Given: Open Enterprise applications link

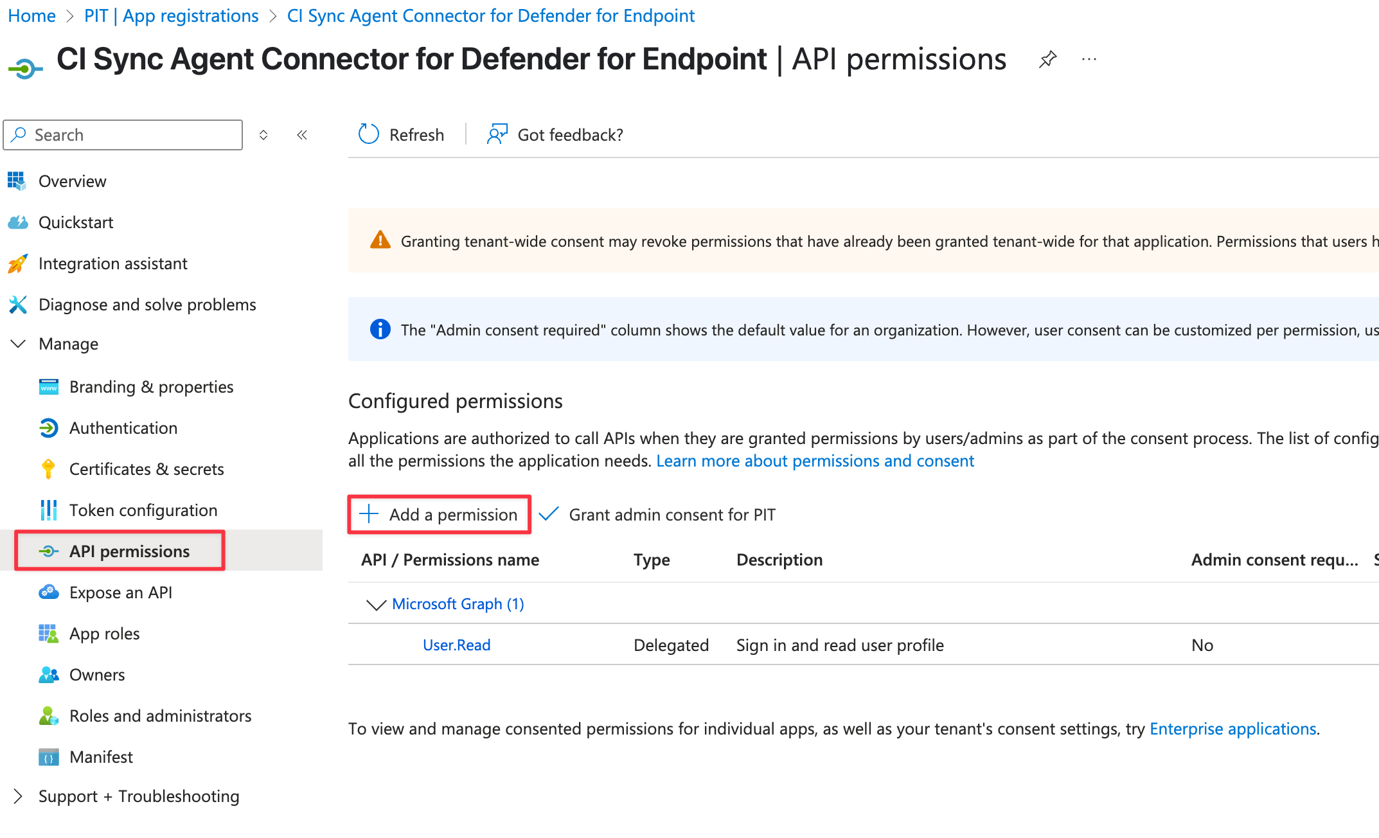Looking at the screenshot, I should [1233, 729].
